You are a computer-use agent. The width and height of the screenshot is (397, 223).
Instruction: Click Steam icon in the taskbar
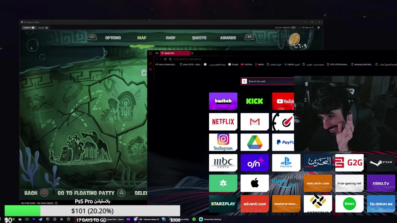tap(41, 219)
